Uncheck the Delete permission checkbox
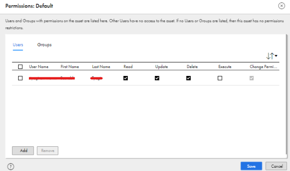This screenshot has width=290, height=171. [188, 78]
